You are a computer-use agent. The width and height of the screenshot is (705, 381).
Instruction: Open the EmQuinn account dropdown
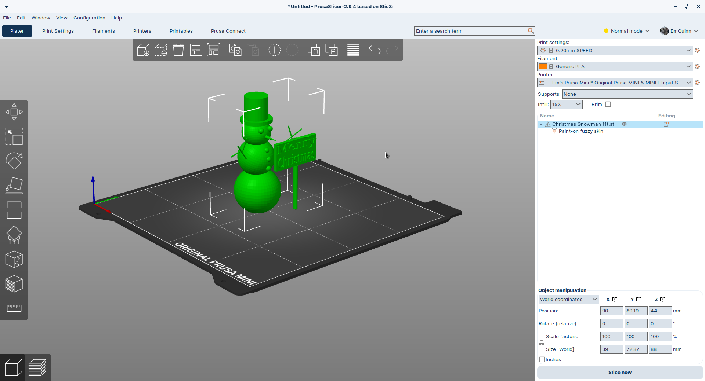pyautogui.click(x=679, y=31)
